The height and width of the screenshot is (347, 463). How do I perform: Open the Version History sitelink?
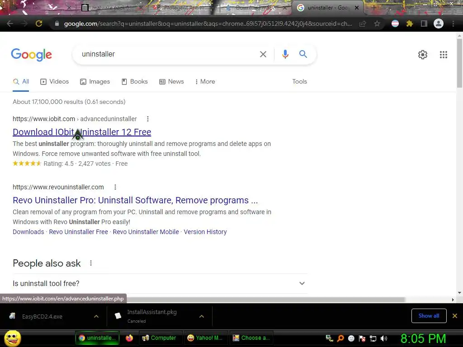tap(205, 232)
